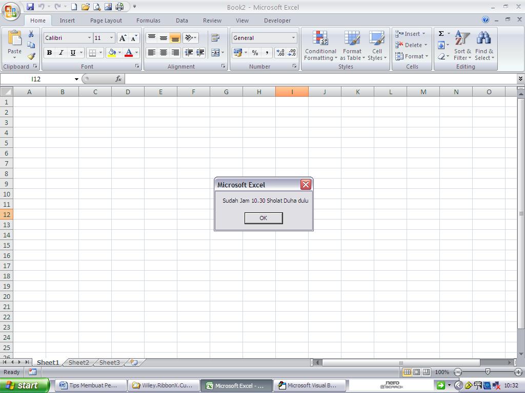This screenshot has height=393, width=525.
Task: Apply Percent Style number format
Action: coord(255,53)
